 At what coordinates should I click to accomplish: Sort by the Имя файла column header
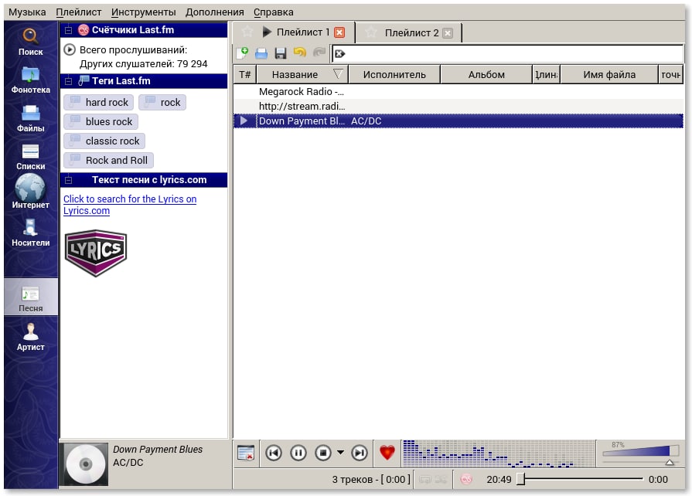click(x=609, y=74)
